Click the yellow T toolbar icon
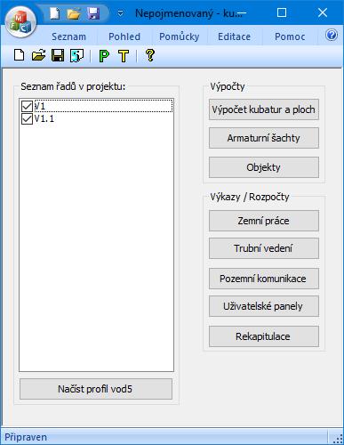Image resolution: width=344 pixels, height=445 pixels. pos(124,55)
